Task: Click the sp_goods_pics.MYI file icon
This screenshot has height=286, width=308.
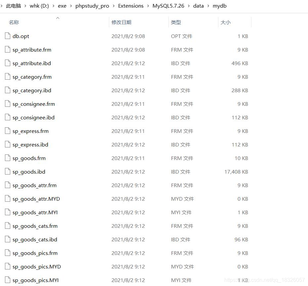Action: [8, 280]
